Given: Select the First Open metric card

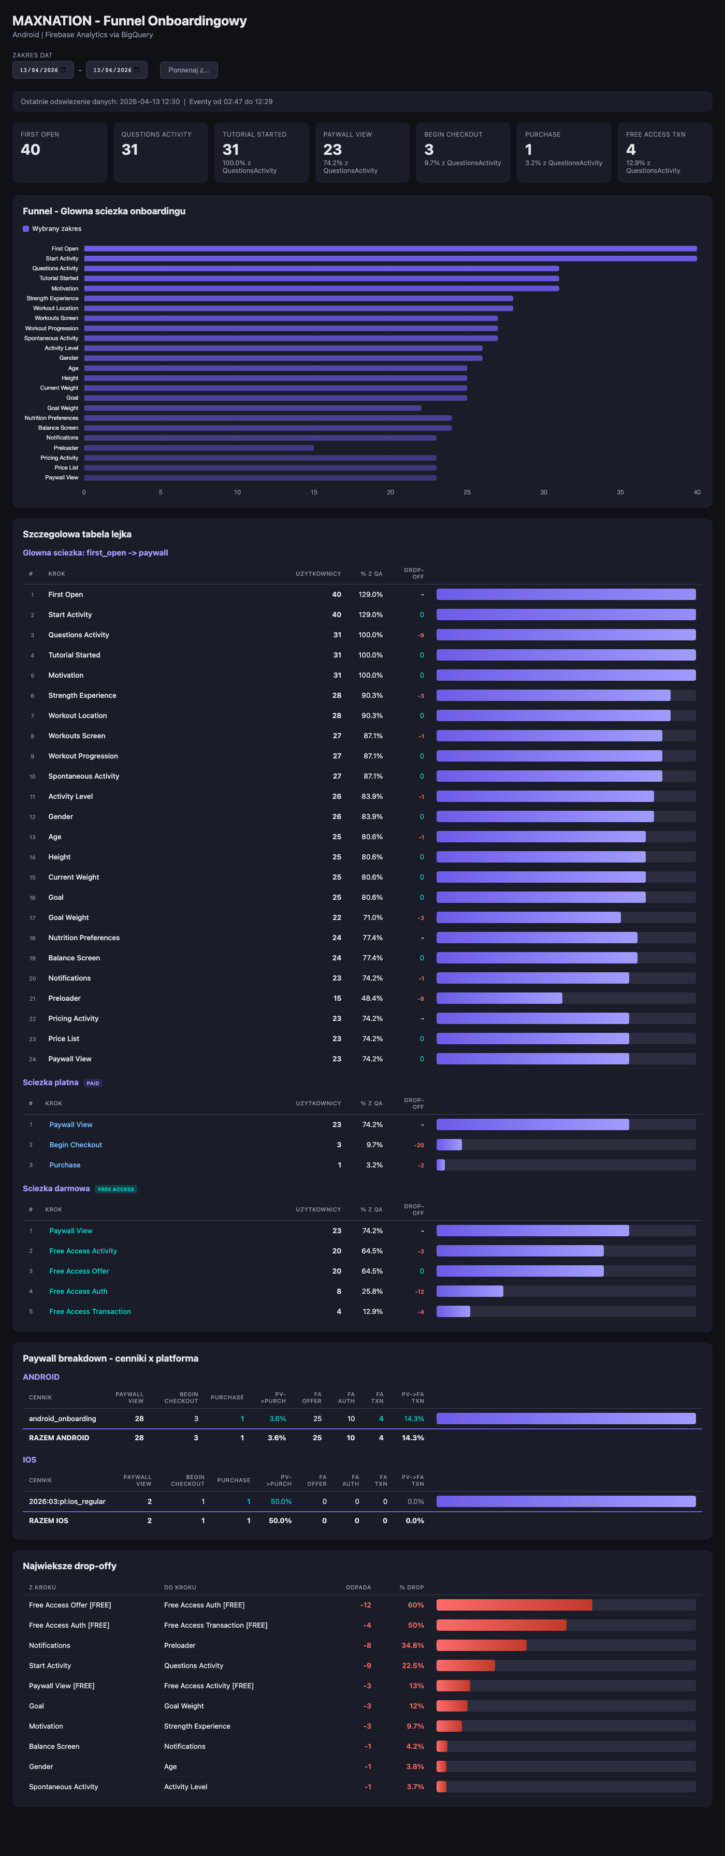Looking at the screenshot, I should [x=60, y=152].
